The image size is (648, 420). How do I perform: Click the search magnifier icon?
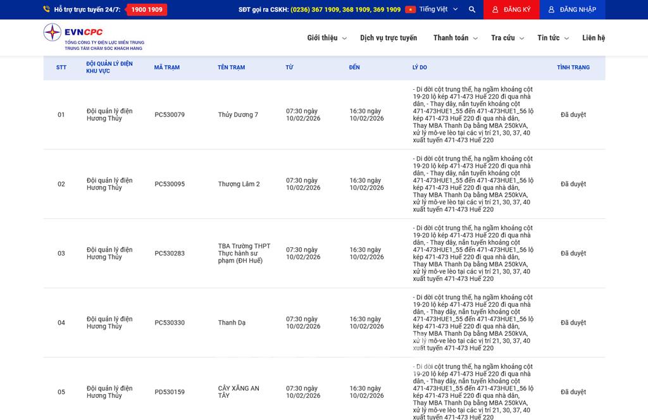coord(472,9)
